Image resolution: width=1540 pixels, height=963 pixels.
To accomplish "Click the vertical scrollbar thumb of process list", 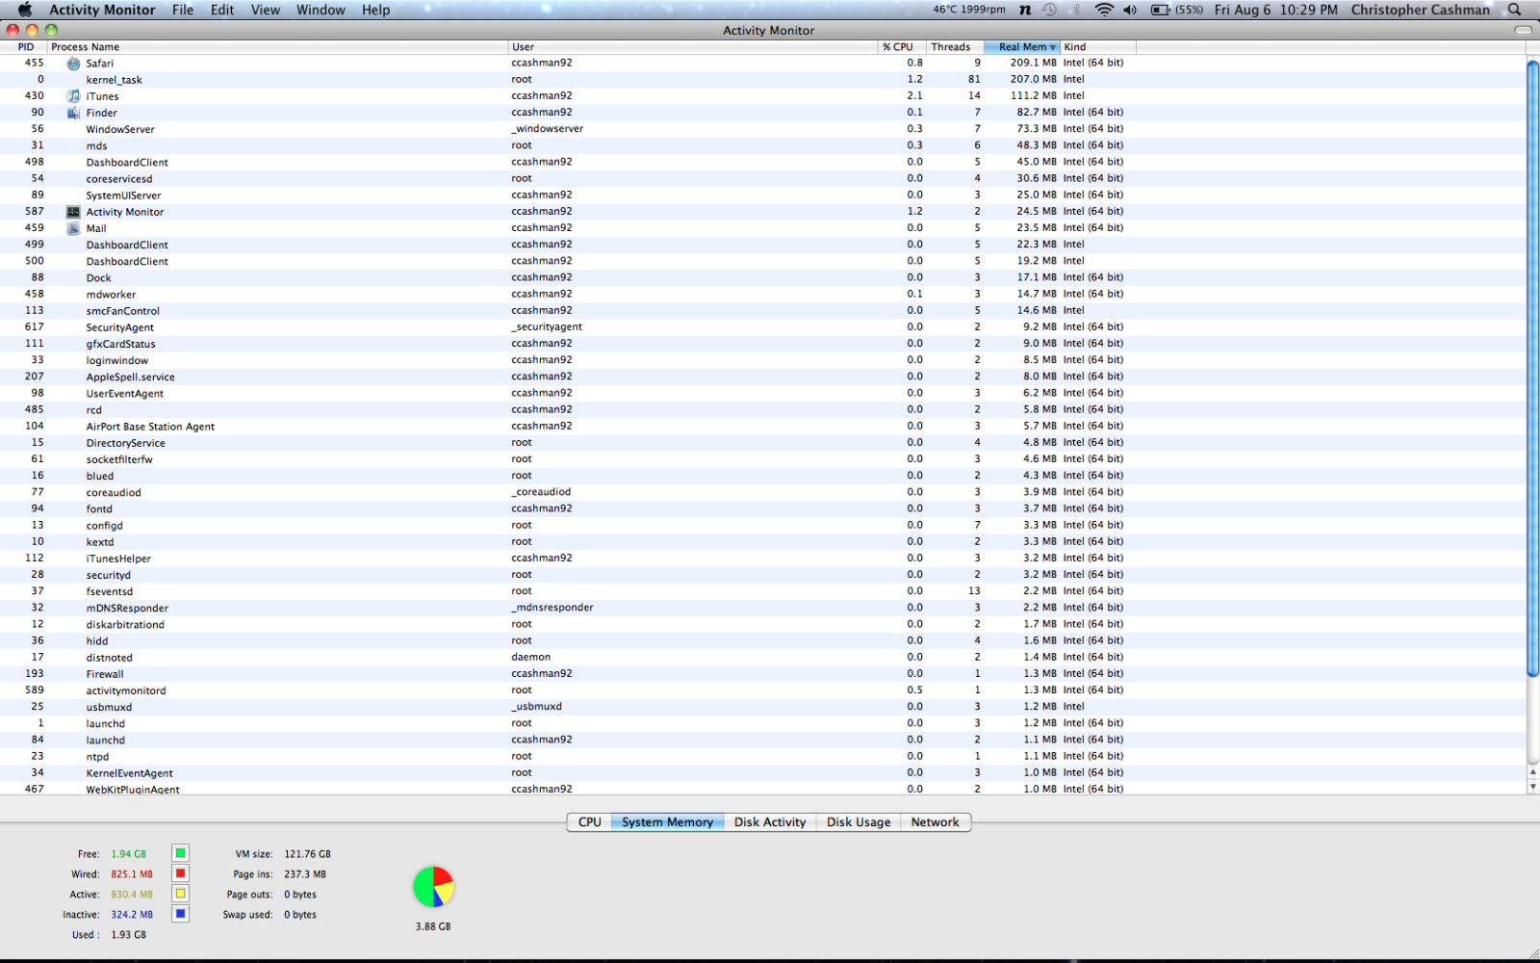I will pos(1532,368).
